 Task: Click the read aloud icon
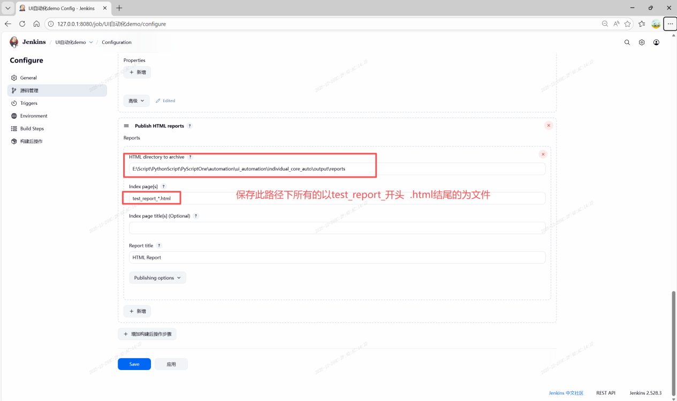pyautogui.click(x=616, y=24)
